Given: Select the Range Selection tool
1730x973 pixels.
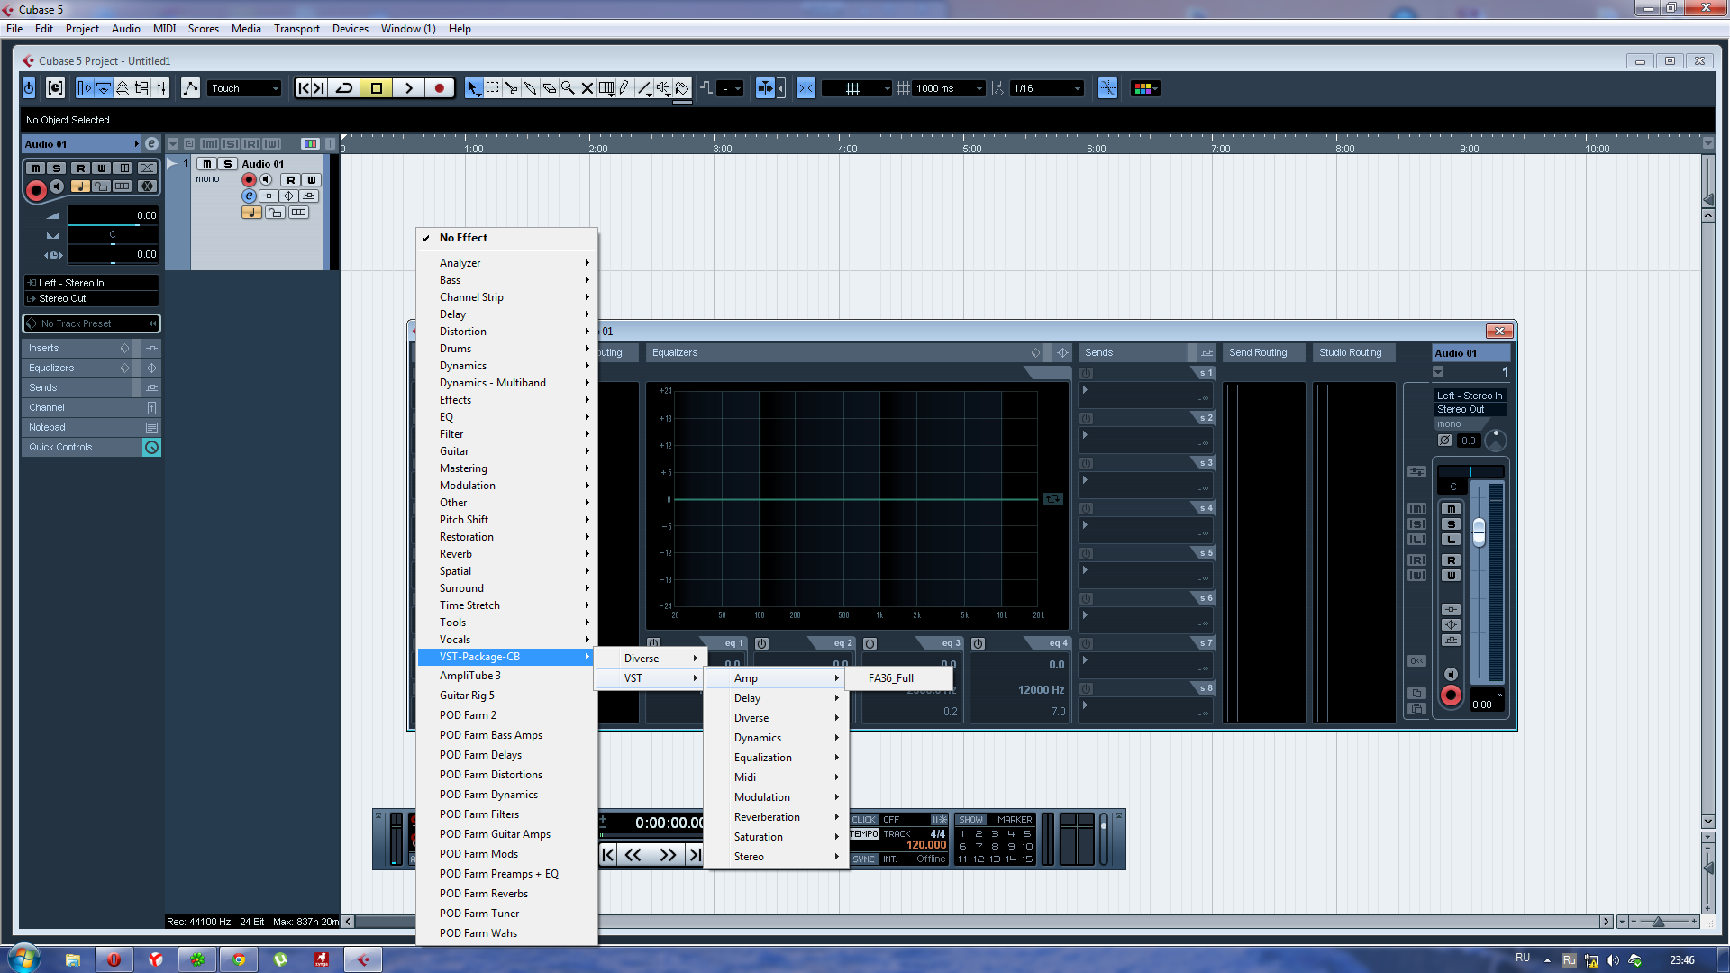Looking at the screenshot, I should point(492,88).
